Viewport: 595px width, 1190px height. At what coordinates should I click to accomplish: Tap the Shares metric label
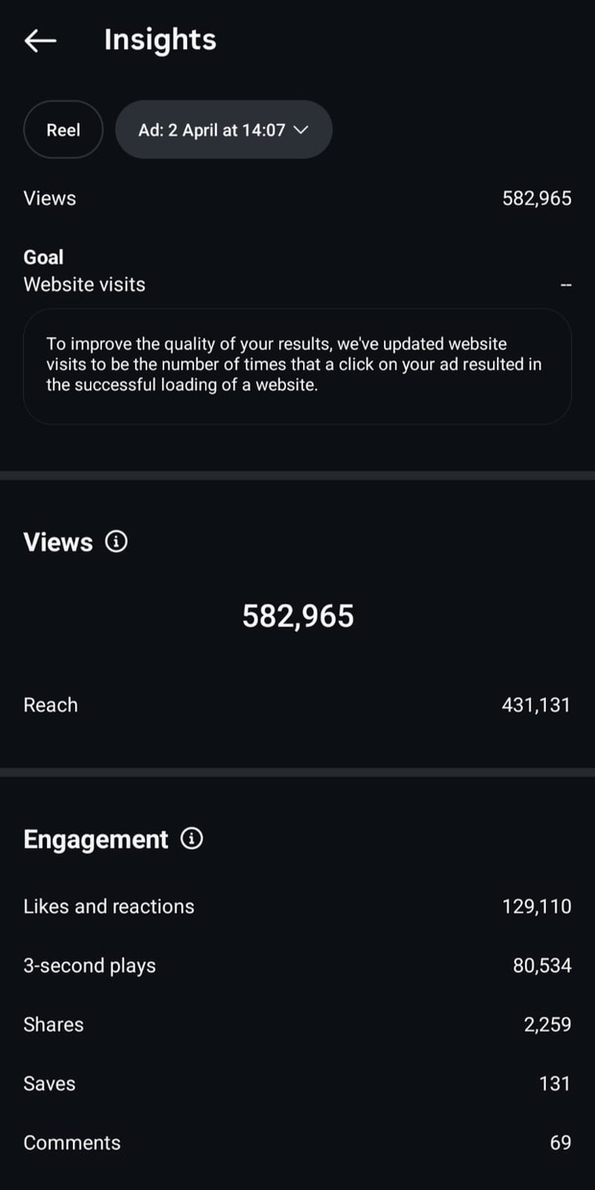[54, 1025]
